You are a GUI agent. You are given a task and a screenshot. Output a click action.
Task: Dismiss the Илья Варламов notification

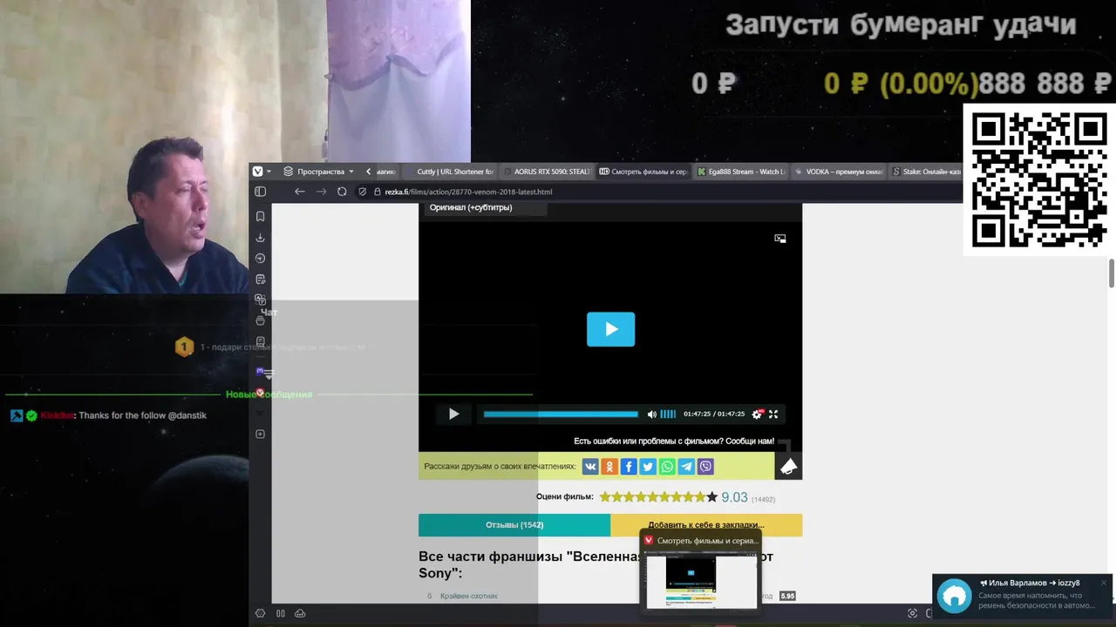pos(1103,583)
